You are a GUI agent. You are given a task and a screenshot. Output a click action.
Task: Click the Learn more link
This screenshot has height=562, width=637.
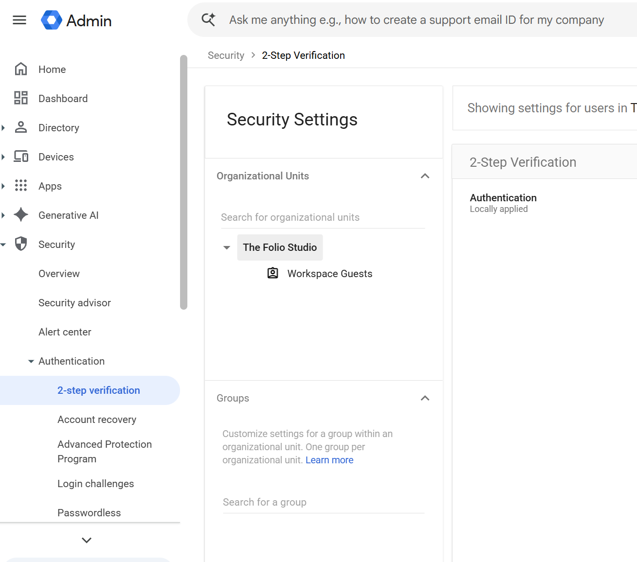[329, 460]
